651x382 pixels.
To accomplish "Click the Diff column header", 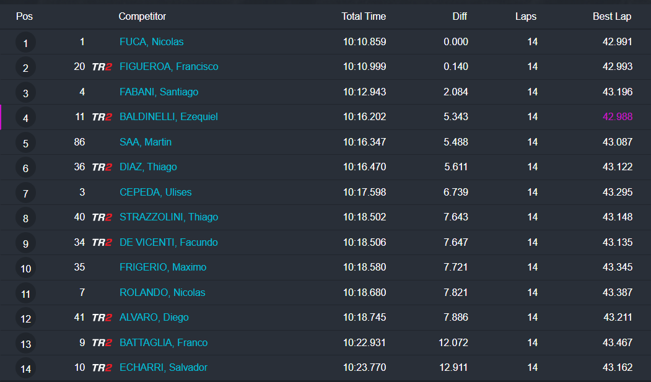I will point(460,17).
